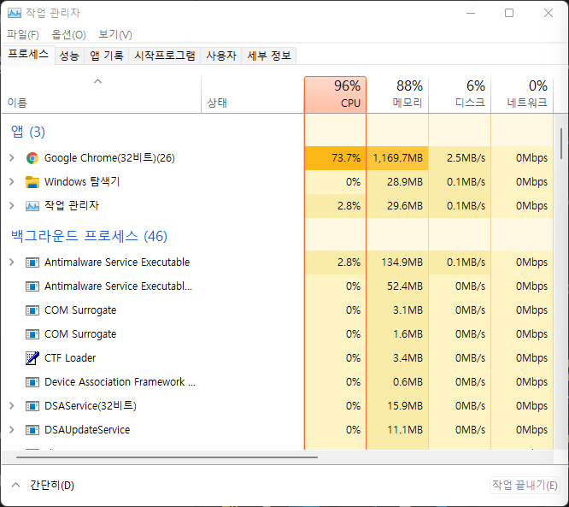Click the 백그라운드 프로세스 (46) group heading
The height and width of the screenshot is (507, 569).
[x=89, y=237]
